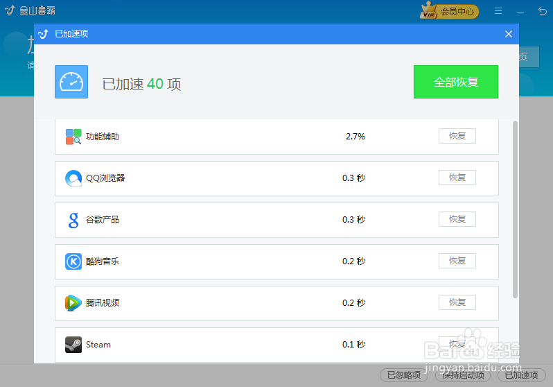Open the main menu hamburger icon

(x=498, y=11)
